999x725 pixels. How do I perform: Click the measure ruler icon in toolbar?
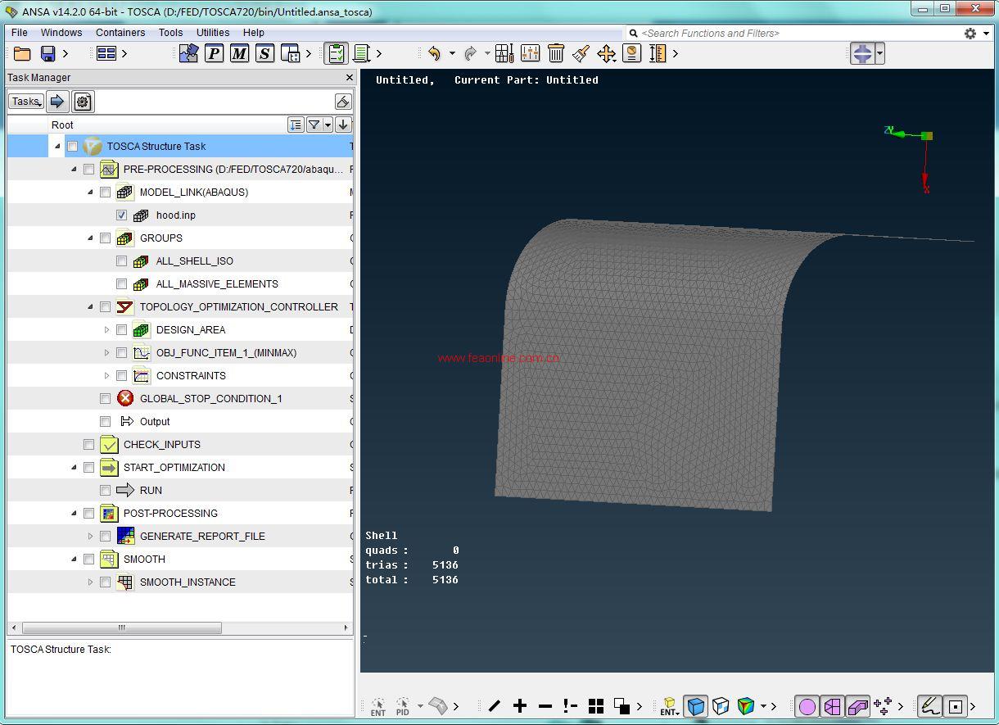pyautogui.click(x=658, y=53)
